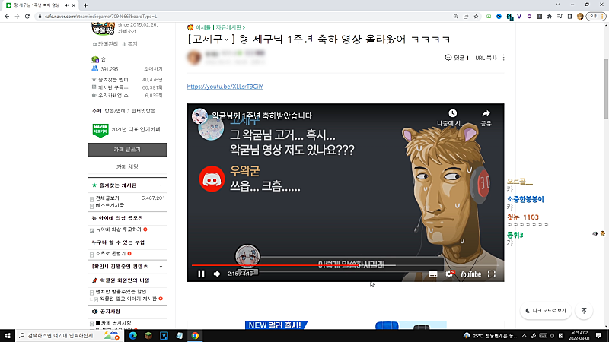609x342 pixels.
Task: Click the share page icon in address bar
Action: (x=466, y=17)
